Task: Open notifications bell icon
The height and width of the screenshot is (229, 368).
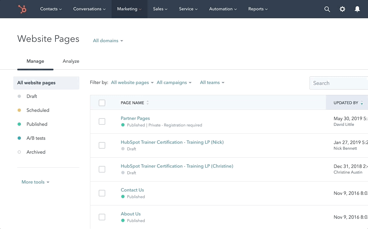Action: coord(357,9)
